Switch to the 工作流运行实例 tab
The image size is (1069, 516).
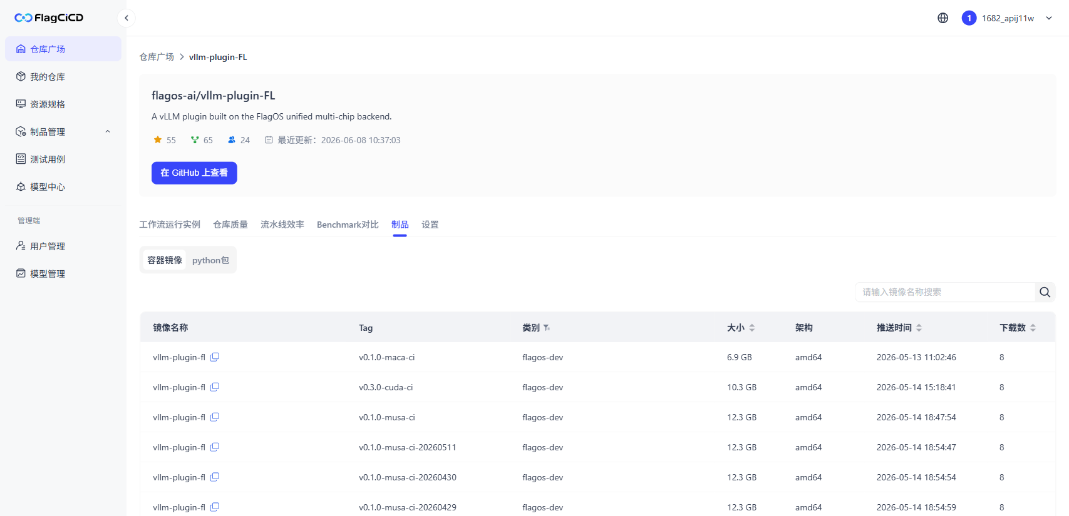(170, 225)
